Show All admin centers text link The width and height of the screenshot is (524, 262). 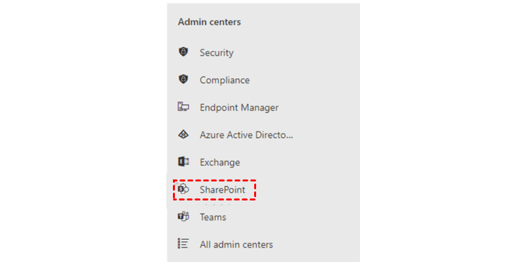(236, 244)
